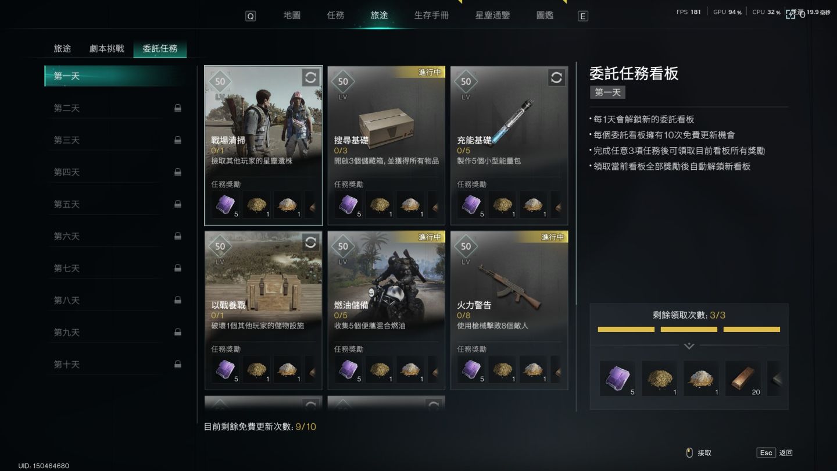The image size is (837, 471).
Task: Switch to the 生存手冊 tab
Action: click(x=431, y=15)
